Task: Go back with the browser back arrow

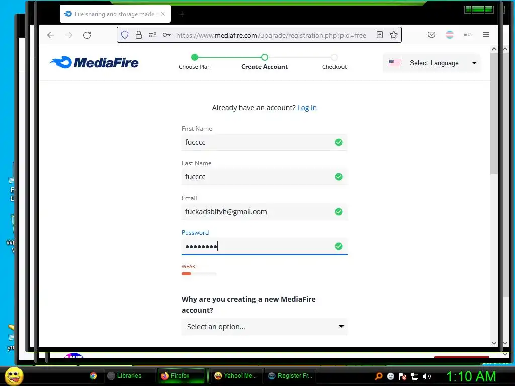Action: [51, 35]
